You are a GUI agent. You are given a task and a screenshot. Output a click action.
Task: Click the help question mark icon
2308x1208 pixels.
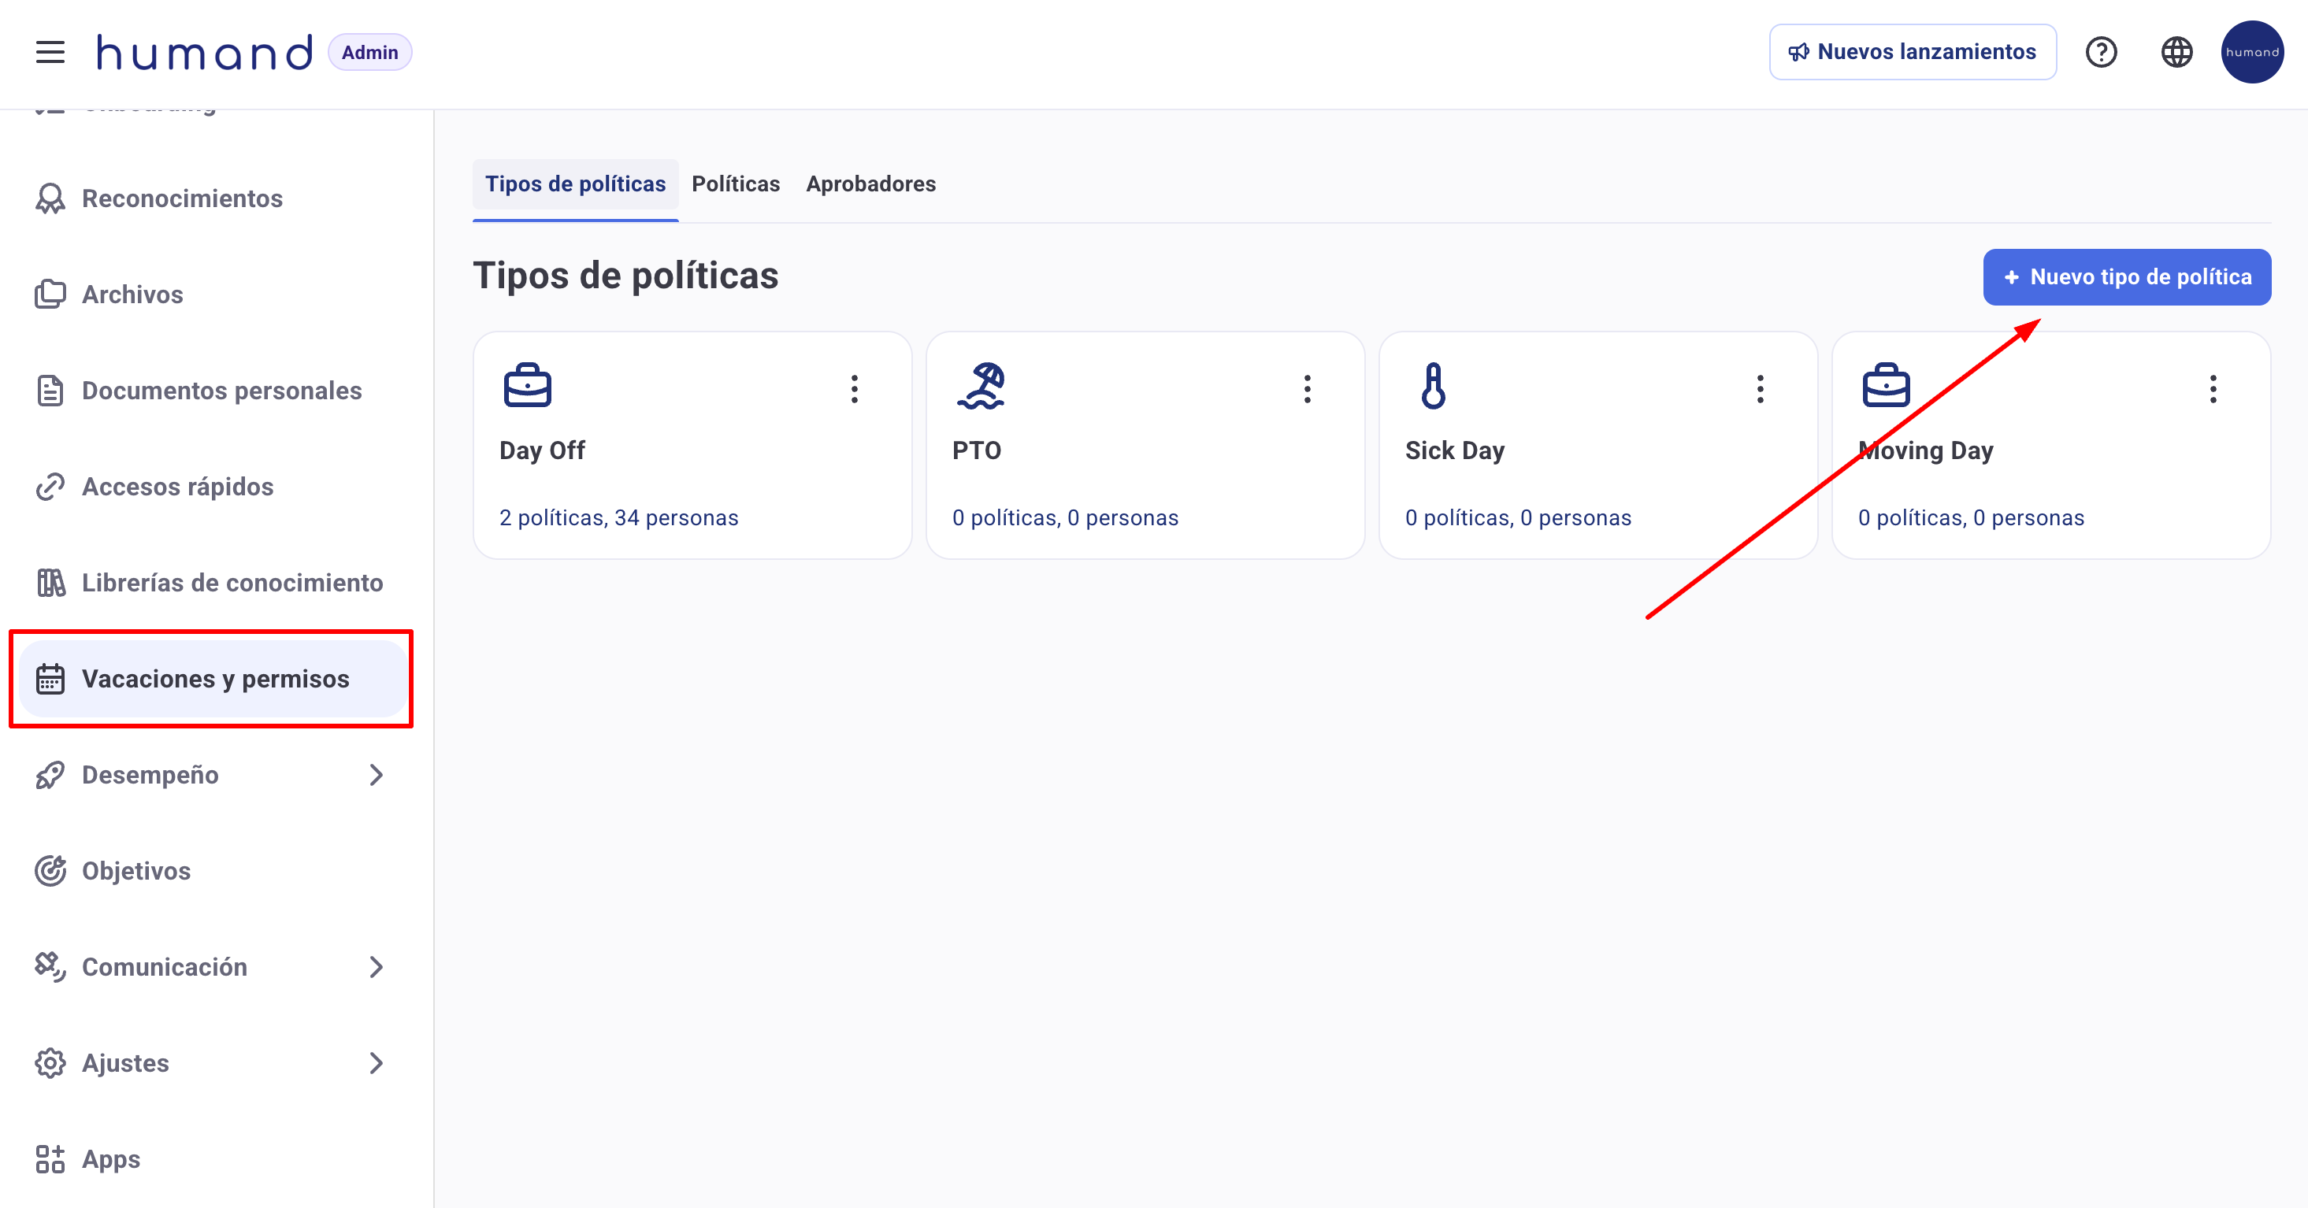coord(2100,52)
